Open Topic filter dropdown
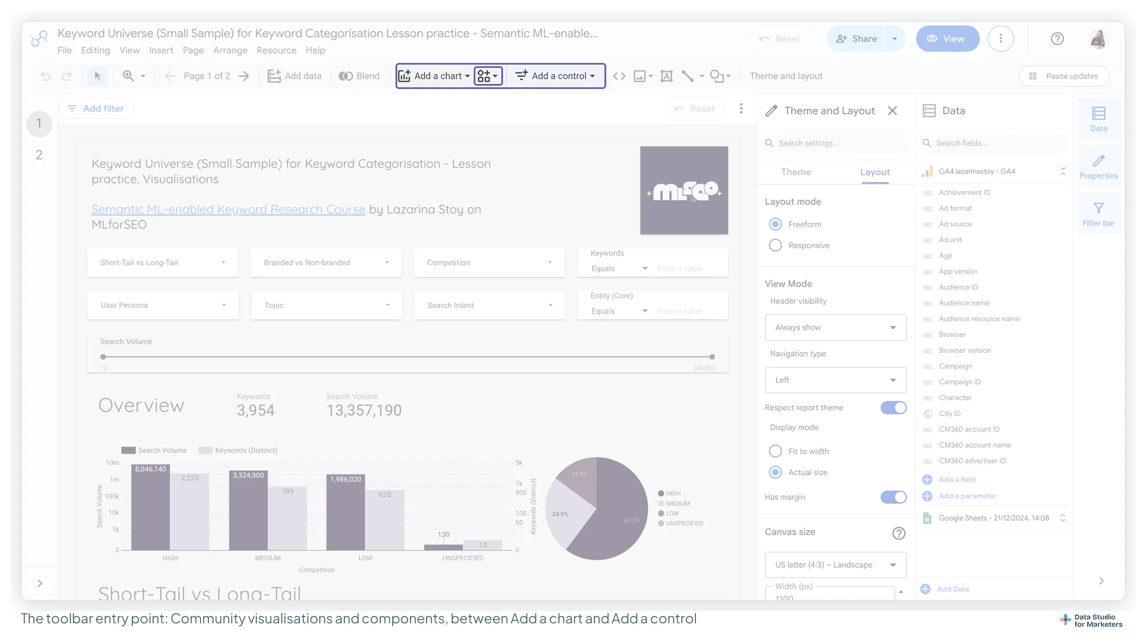 tap(326, 305)
